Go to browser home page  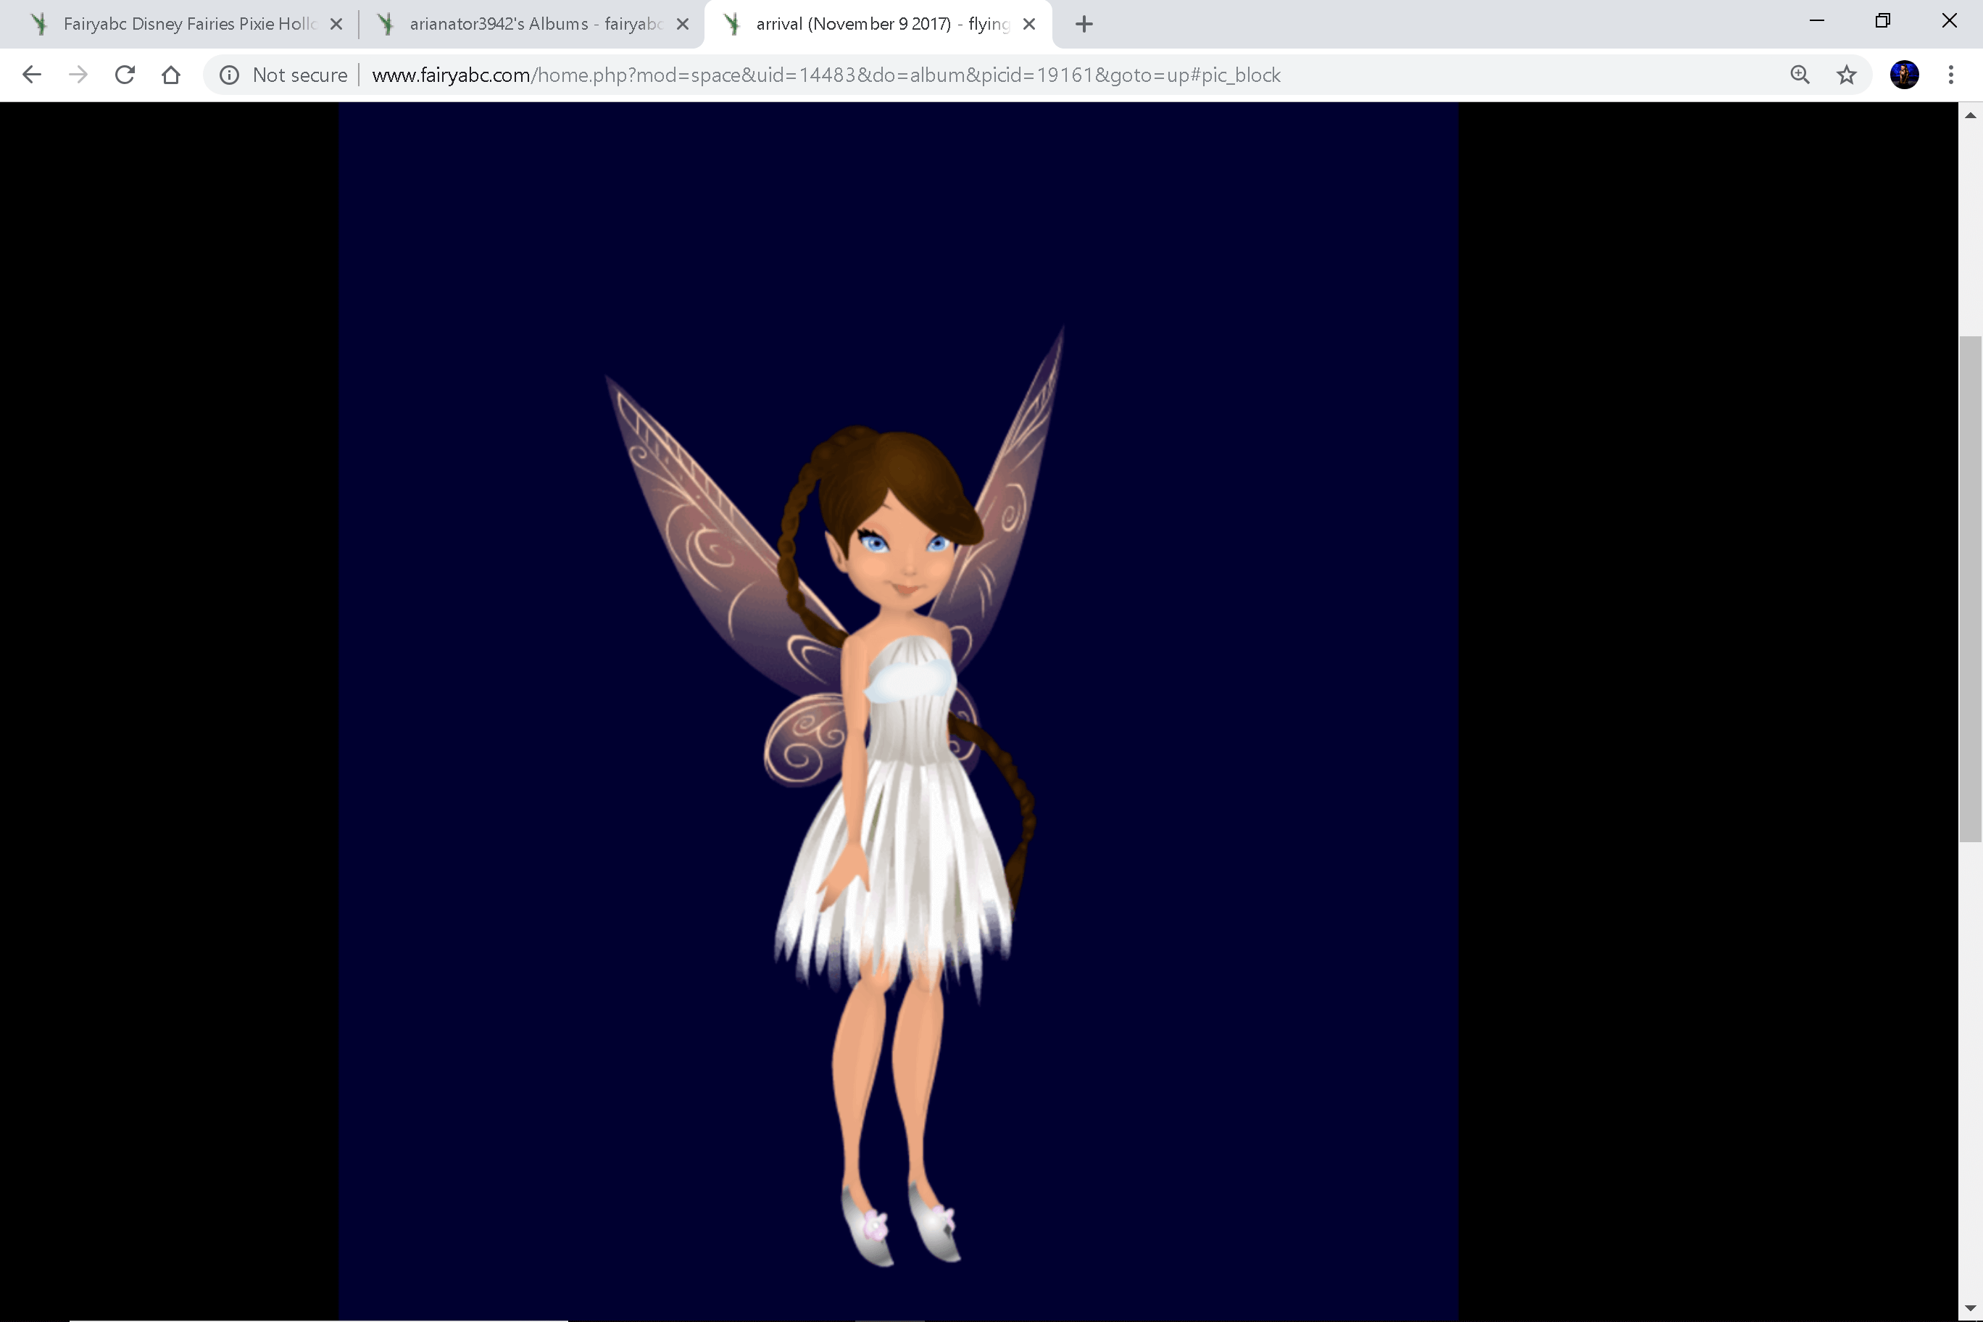[x=171, y=75]
